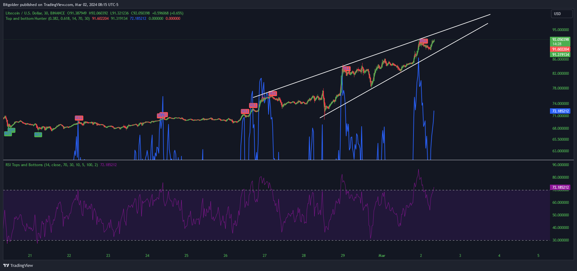Screen dimensions: 577x271
Task: Click the 68.000000 price scale level
Action: click(x=561, y=128)
